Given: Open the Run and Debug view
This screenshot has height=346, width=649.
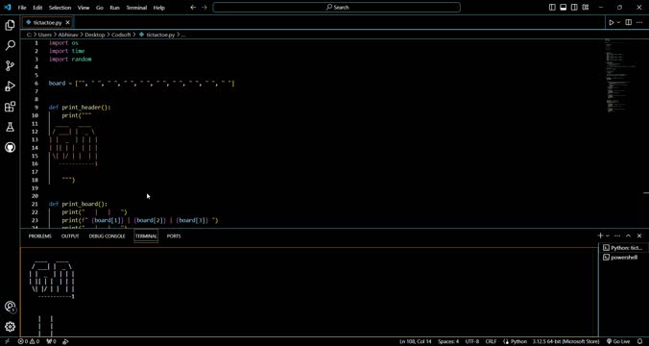Looking at the screenshot, I should tap(10, 86).
